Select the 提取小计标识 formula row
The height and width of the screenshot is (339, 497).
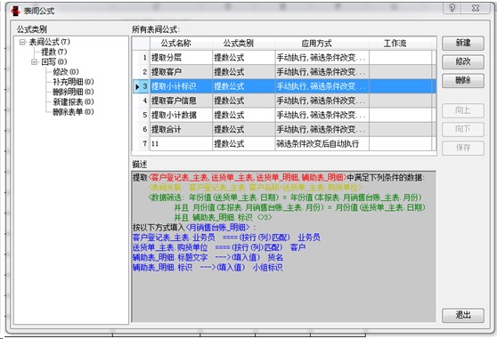284,86
